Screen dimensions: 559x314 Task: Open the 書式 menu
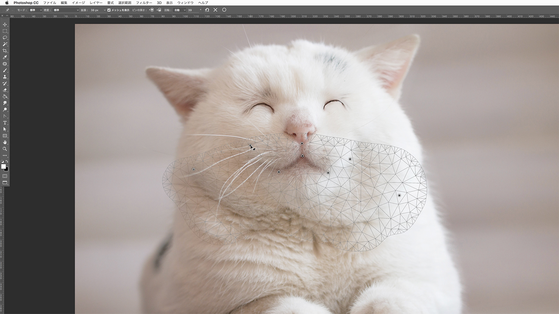tap(110, 3)
